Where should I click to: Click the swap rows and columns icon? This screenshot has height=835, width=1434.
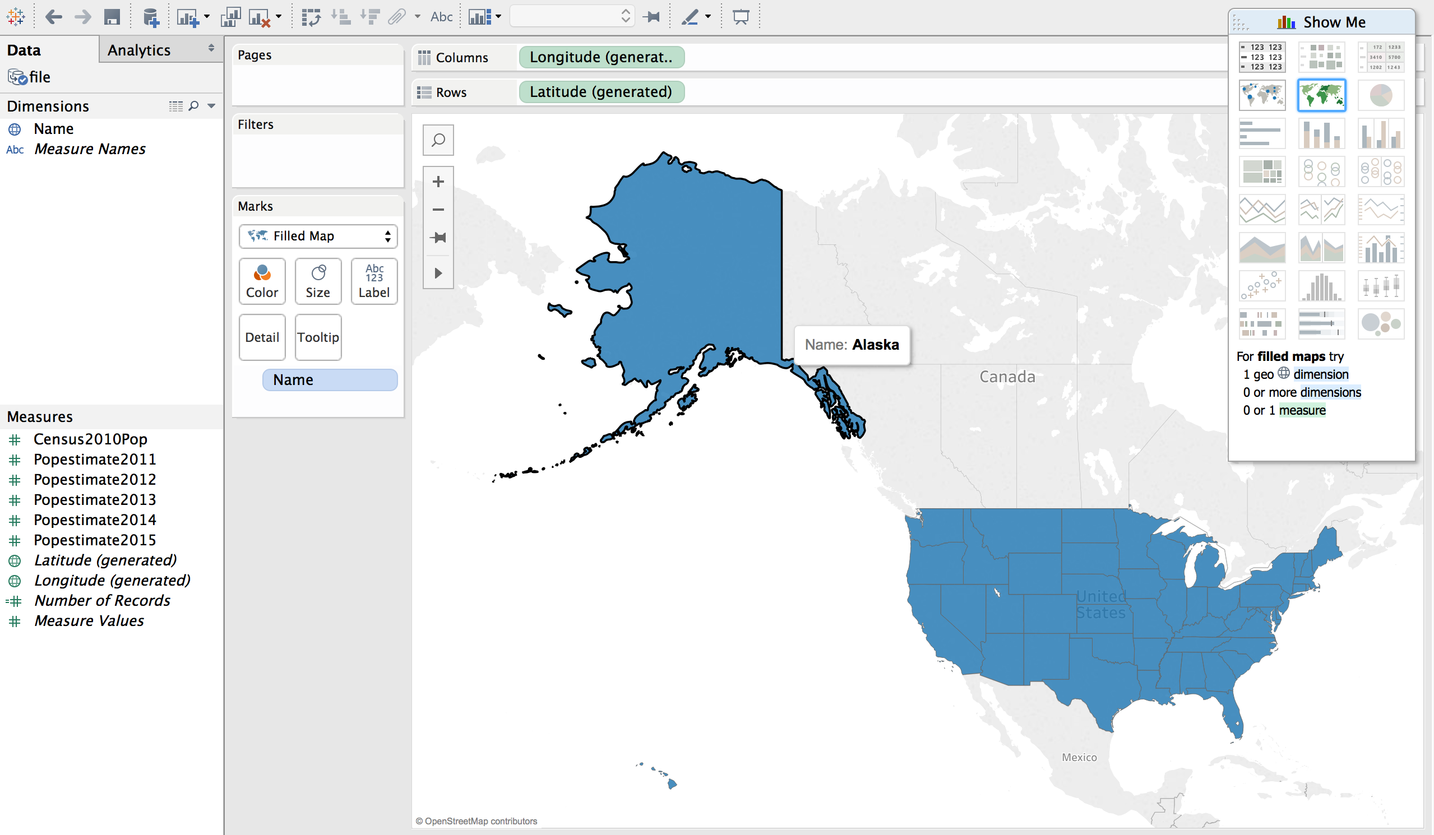point(311,17)
